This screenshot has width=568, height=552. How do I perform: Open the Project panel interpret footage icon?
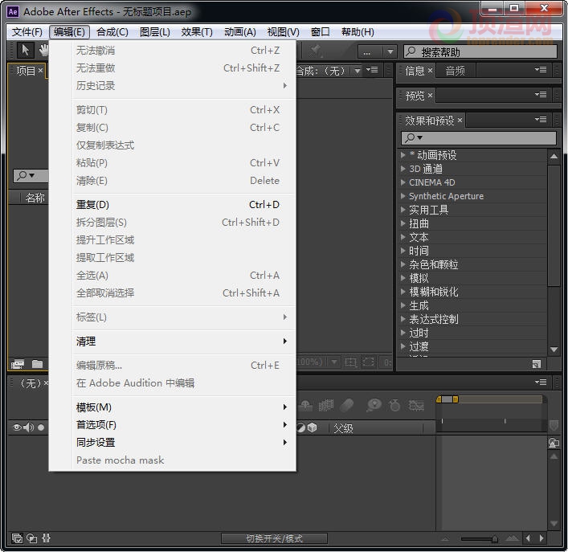18,364
